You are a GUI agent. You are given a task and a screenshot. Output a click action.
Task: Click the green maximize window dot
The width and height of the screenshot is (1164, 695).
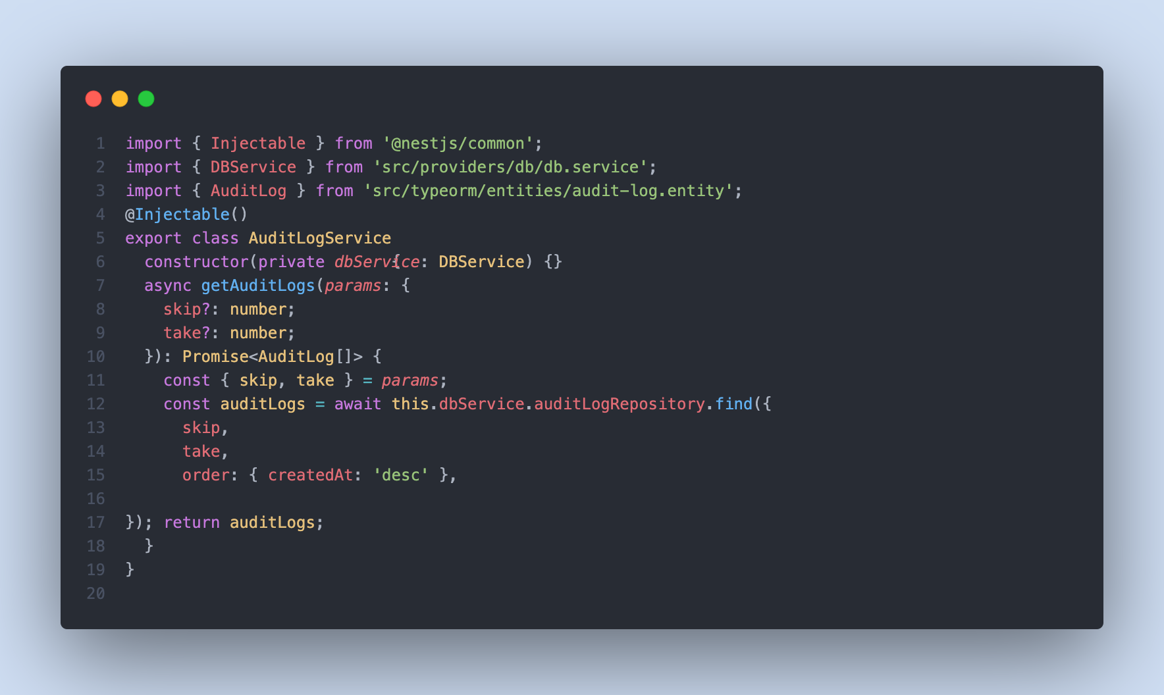pos(146,99)
